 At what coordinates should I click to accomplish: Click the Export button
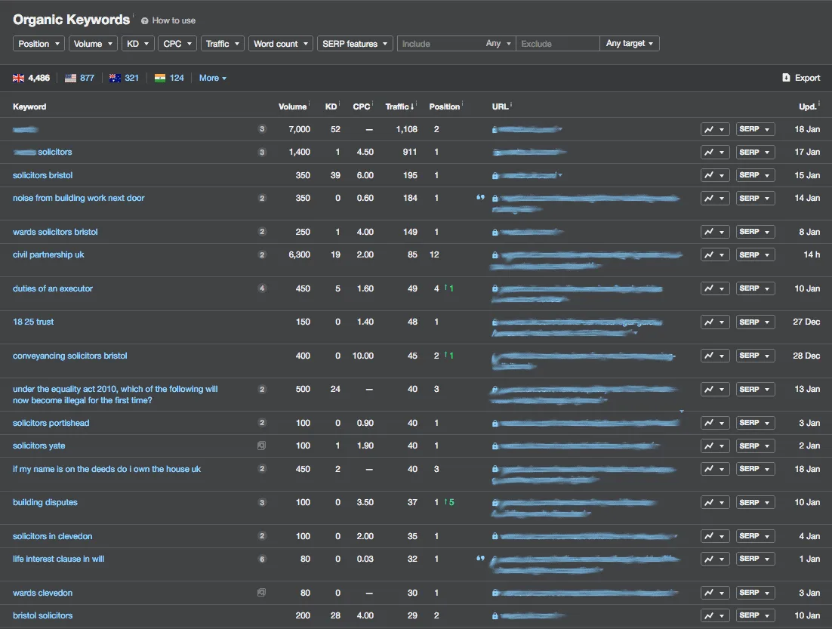point(801,78)
